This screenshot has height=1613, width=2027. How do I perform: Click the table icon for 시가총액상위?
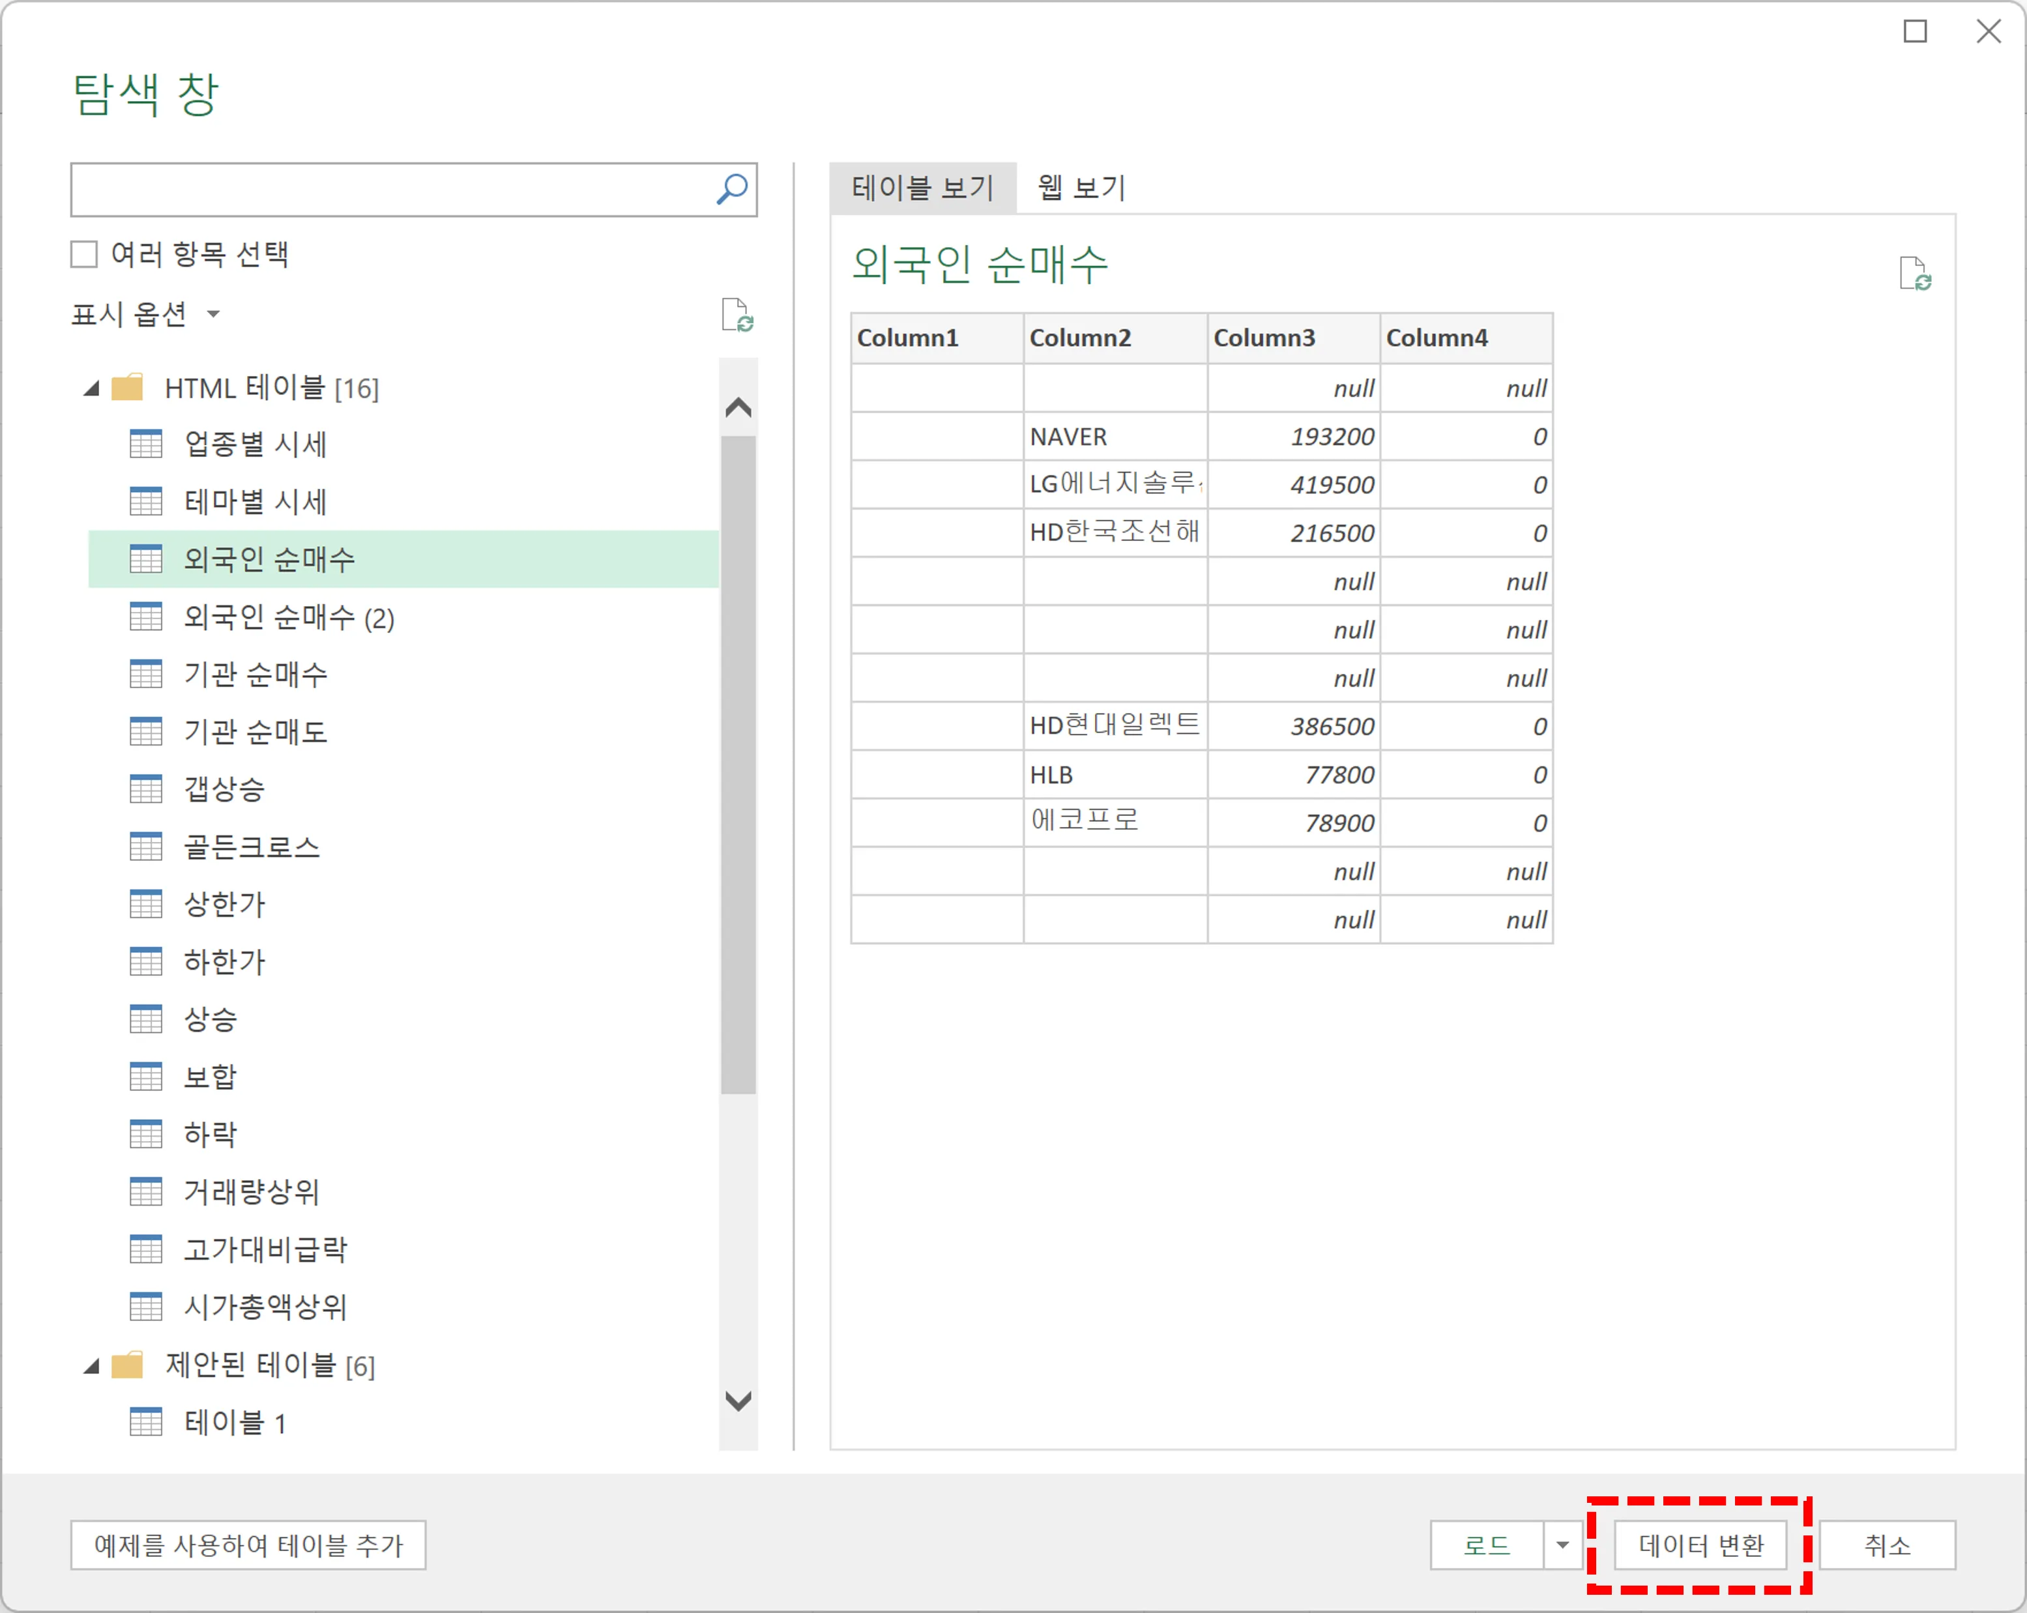tap(146, 1307)
